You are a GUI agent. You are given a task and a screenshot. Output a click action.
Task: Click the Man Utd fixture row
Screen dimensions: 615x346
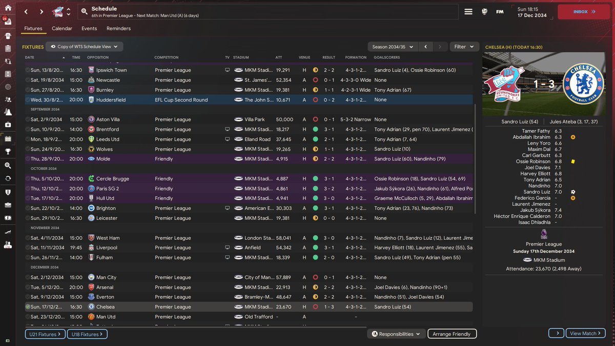(x=249, y=317)
